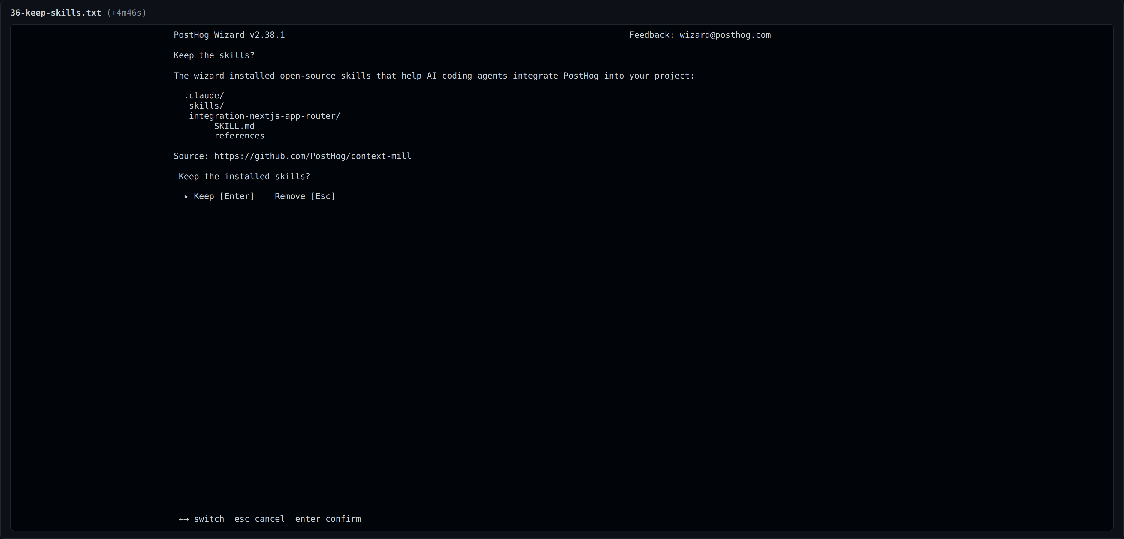Viewport: 1124px width, 539px height.
Task: Click the 'Keep the skills?' heading
Action: tap(214, 55)
